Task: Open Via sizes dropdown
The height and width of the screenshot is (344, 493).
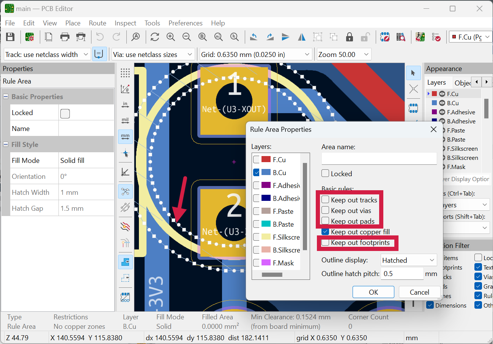Action: 153,54
